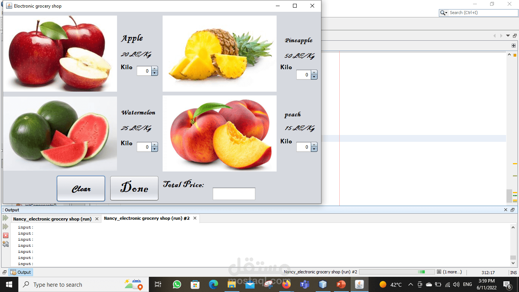Viewport: 519px width, 292px height.
Task: Click the Search (Ctrl+I) box in NetBeans
Action: pyautogui.click(x=482, y=13)
